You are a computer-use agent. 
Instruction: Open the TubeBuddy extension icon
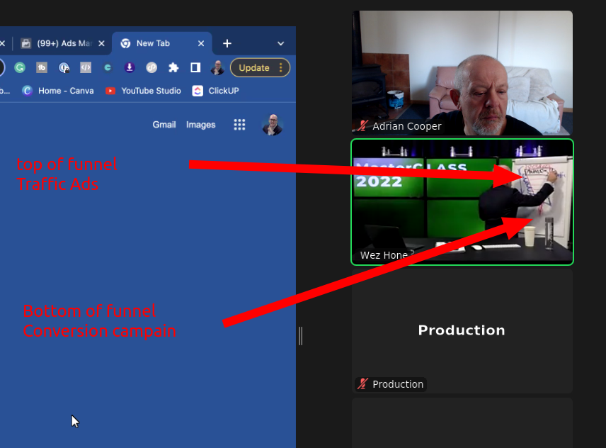(42, 68)
